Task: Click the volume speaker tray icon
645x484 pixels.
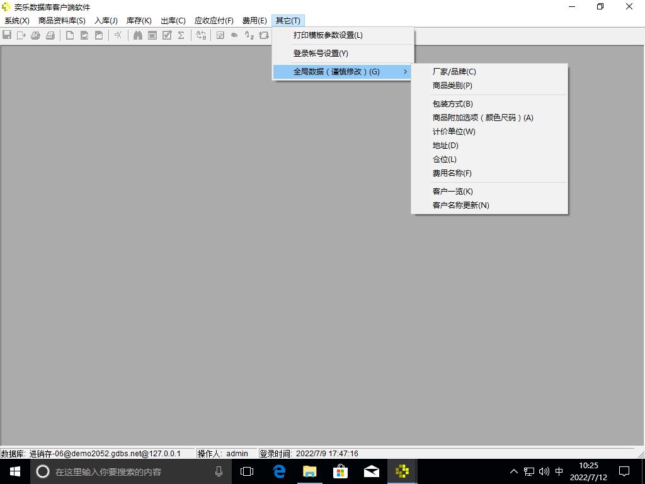Action: pyautogui.click(x=544, y=471)
